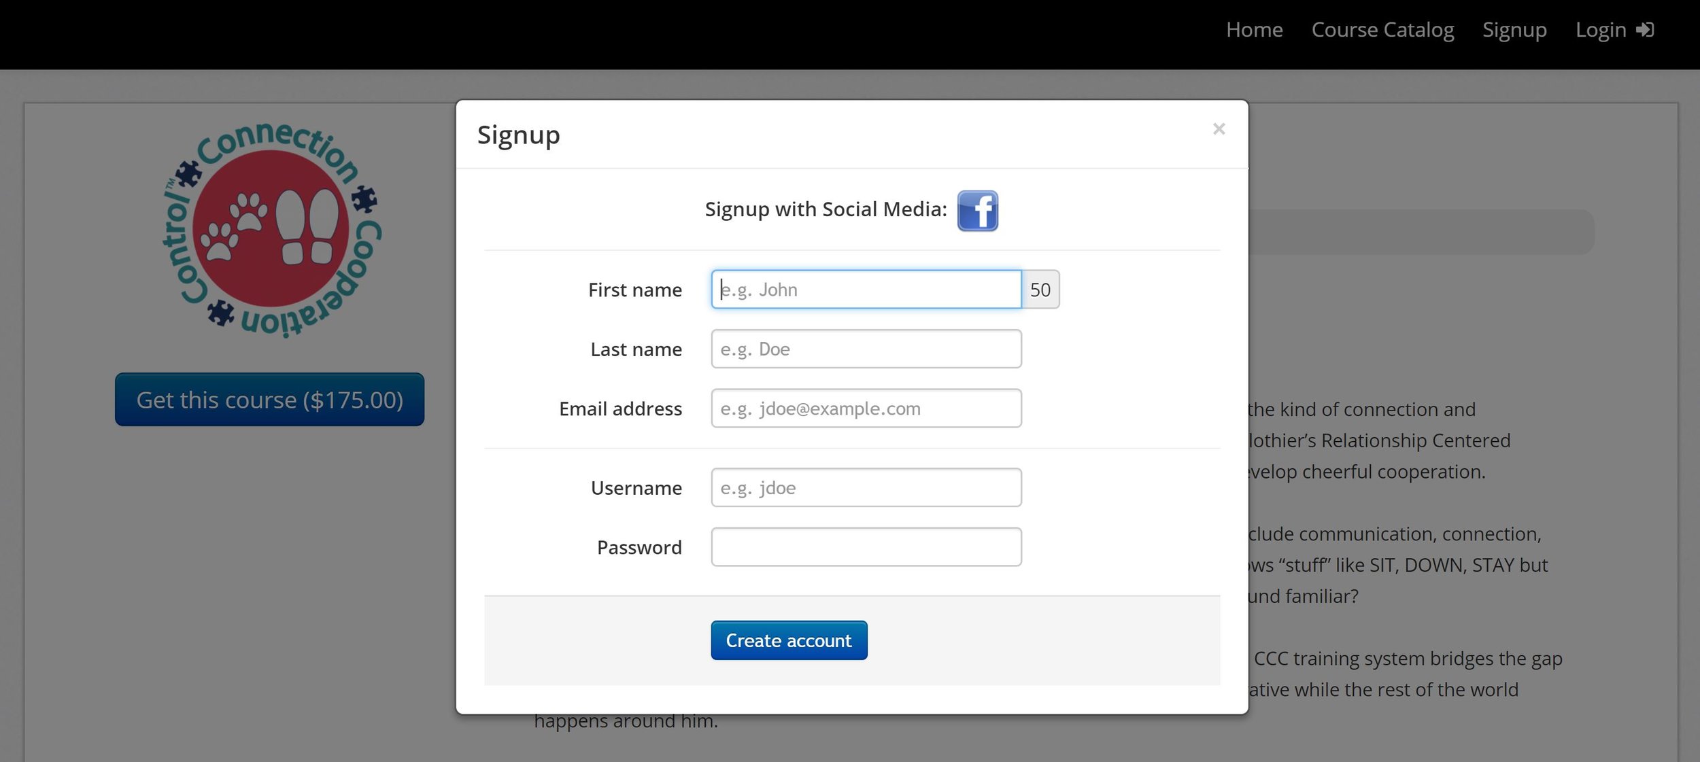1700x762 pixels.
Task: Click the Email address input field
Action: click(866, 408)
